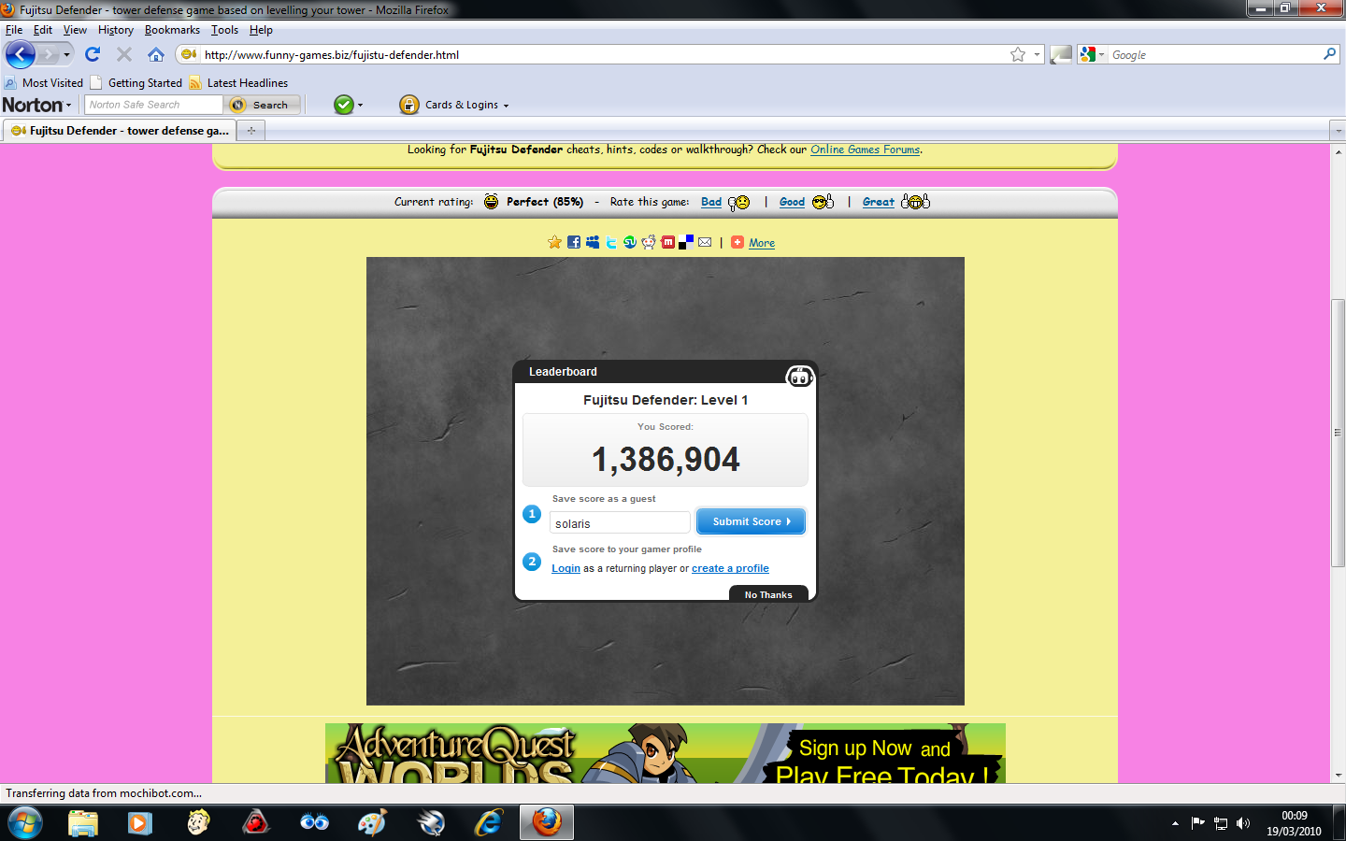Launch Windows Media Player from the taskbar
Screen dimensions: 1346x841
click(140, 822)
